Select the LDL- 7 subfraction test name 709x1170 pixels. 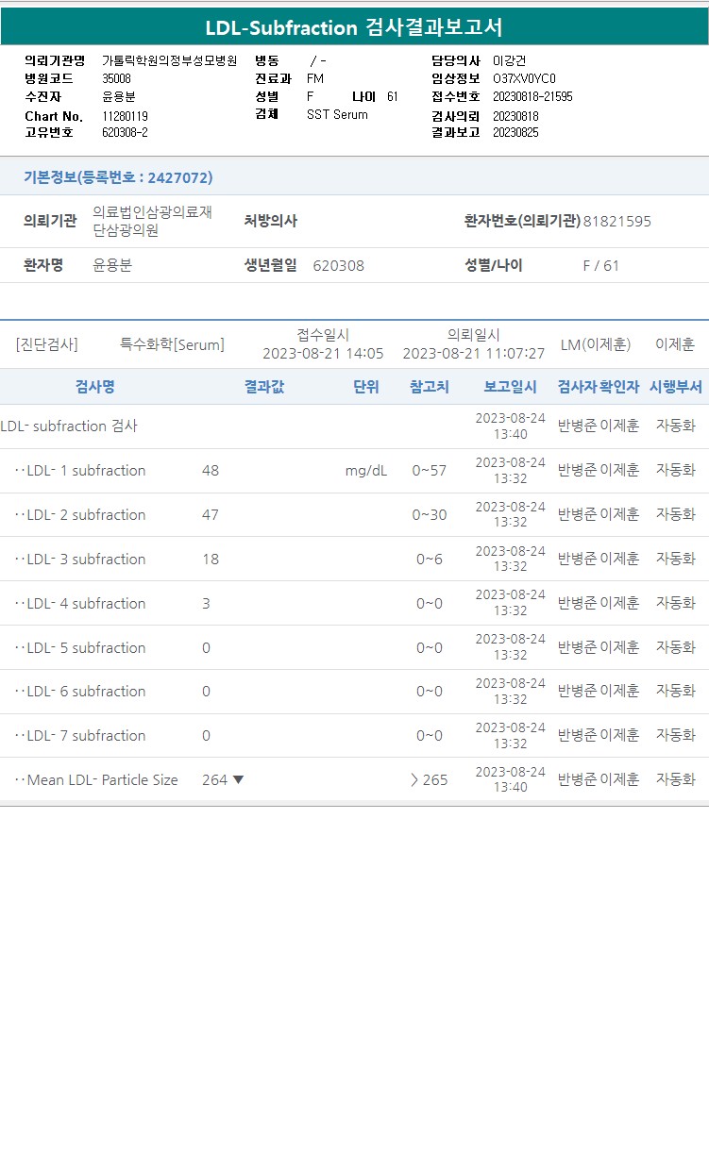coord(86,736)
